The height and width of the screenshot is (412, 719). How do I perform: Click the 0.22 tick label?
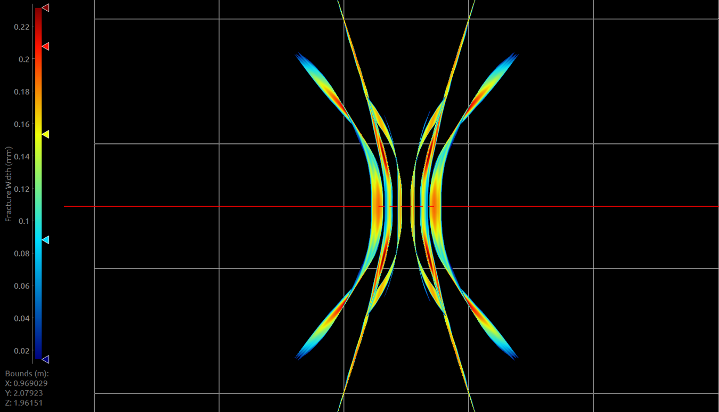coord(22,27)
